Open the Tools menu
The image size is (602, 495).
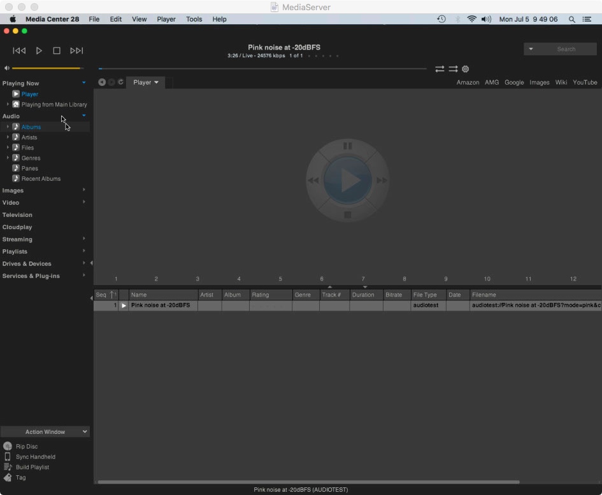click(194, 19)
